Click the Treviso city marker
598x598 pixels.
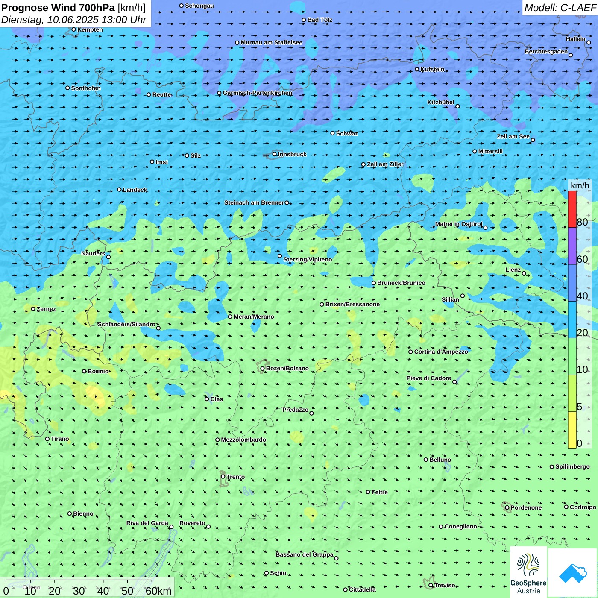point(431,585)
